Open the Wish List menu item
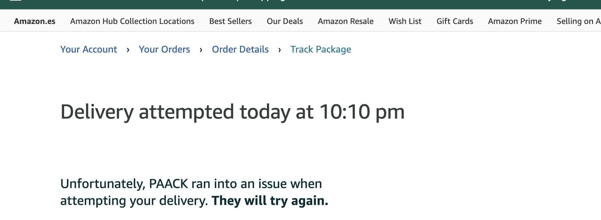The height and width of the screenshot is (220, 601). pyautogui.click(x=405, y=21)
